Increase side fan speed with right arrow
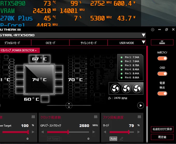This screenshot has height=144, width=176. (x=139, y=132)
